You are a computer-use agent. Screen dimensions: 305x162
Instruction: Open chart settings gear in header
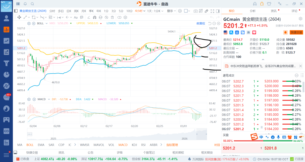point(180,11)
